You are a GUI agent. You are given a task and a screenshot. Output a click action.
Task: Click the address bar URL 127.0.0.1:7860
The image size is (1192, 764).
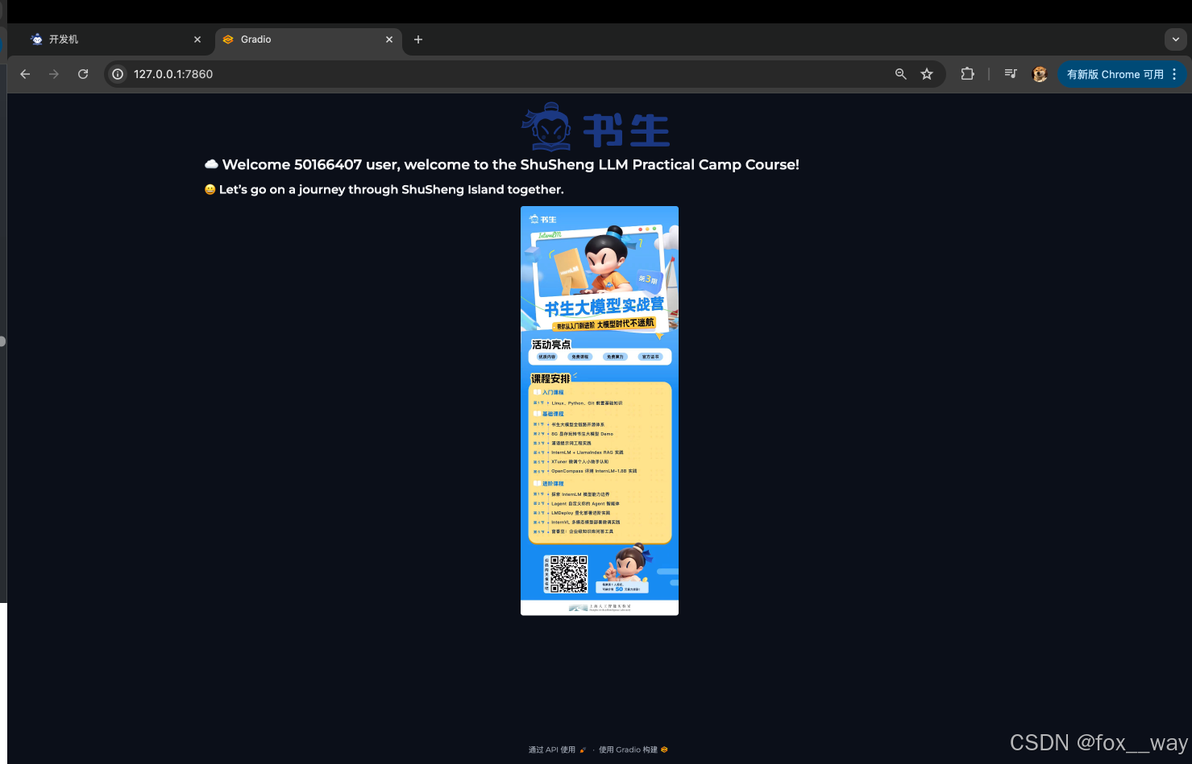[x=173, y=74]
